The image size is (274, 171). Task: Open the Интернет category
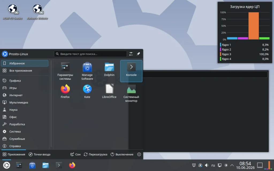click(x=25, y=95)
